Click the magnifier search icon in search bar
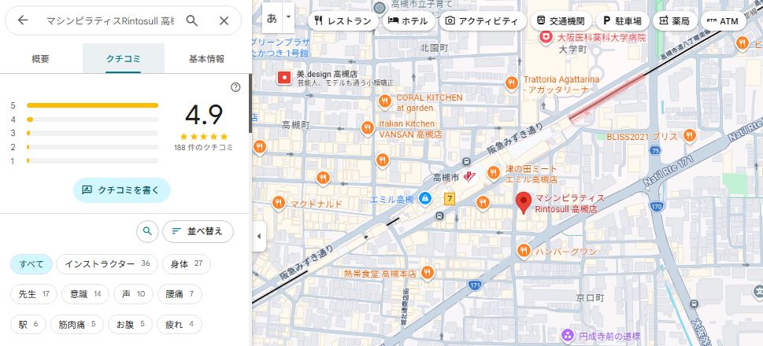Image resolution: width=763 pixels, height=346 pixels. (192, 20)
